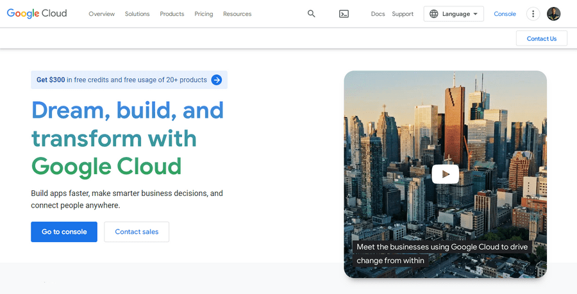Open the user account avatar
Viewport: 577px width, 294px height.
pos(553,14)
